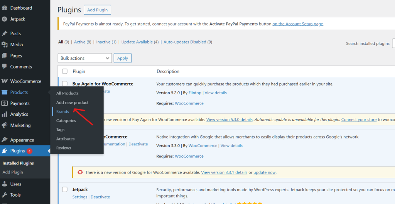Viewport: 395px width, 204px height.
Task: Click the Users person icon
Action: coord(4,184)
